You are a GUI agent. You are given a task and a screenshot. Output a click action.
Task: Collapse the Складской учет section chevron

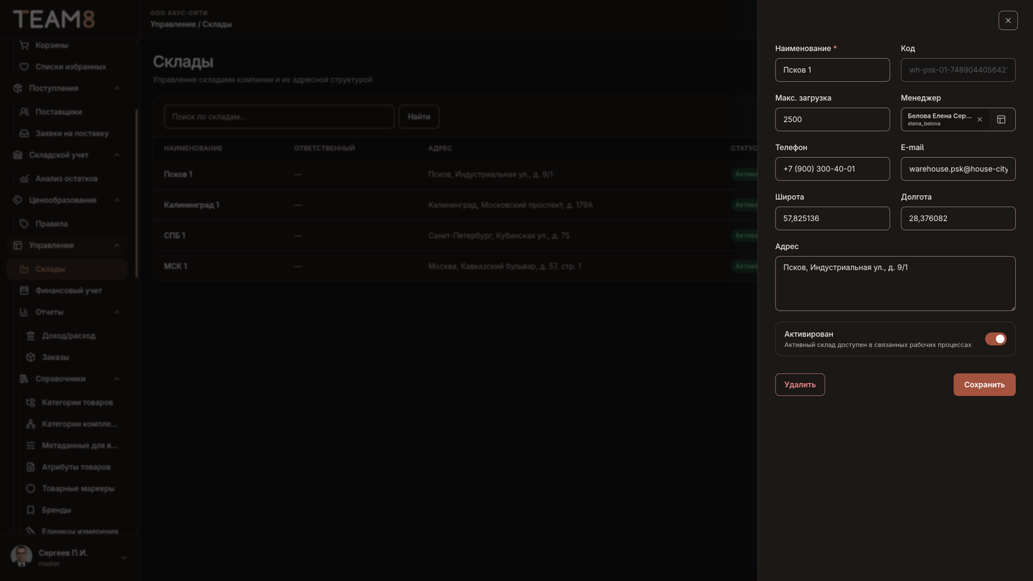click(117, 155)
